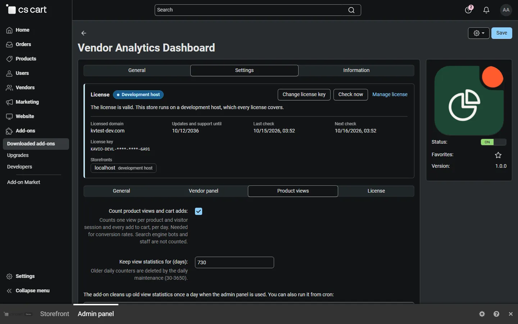Select the Settings tab
This screenshot has height=324, width=518.
coord(244,71)
